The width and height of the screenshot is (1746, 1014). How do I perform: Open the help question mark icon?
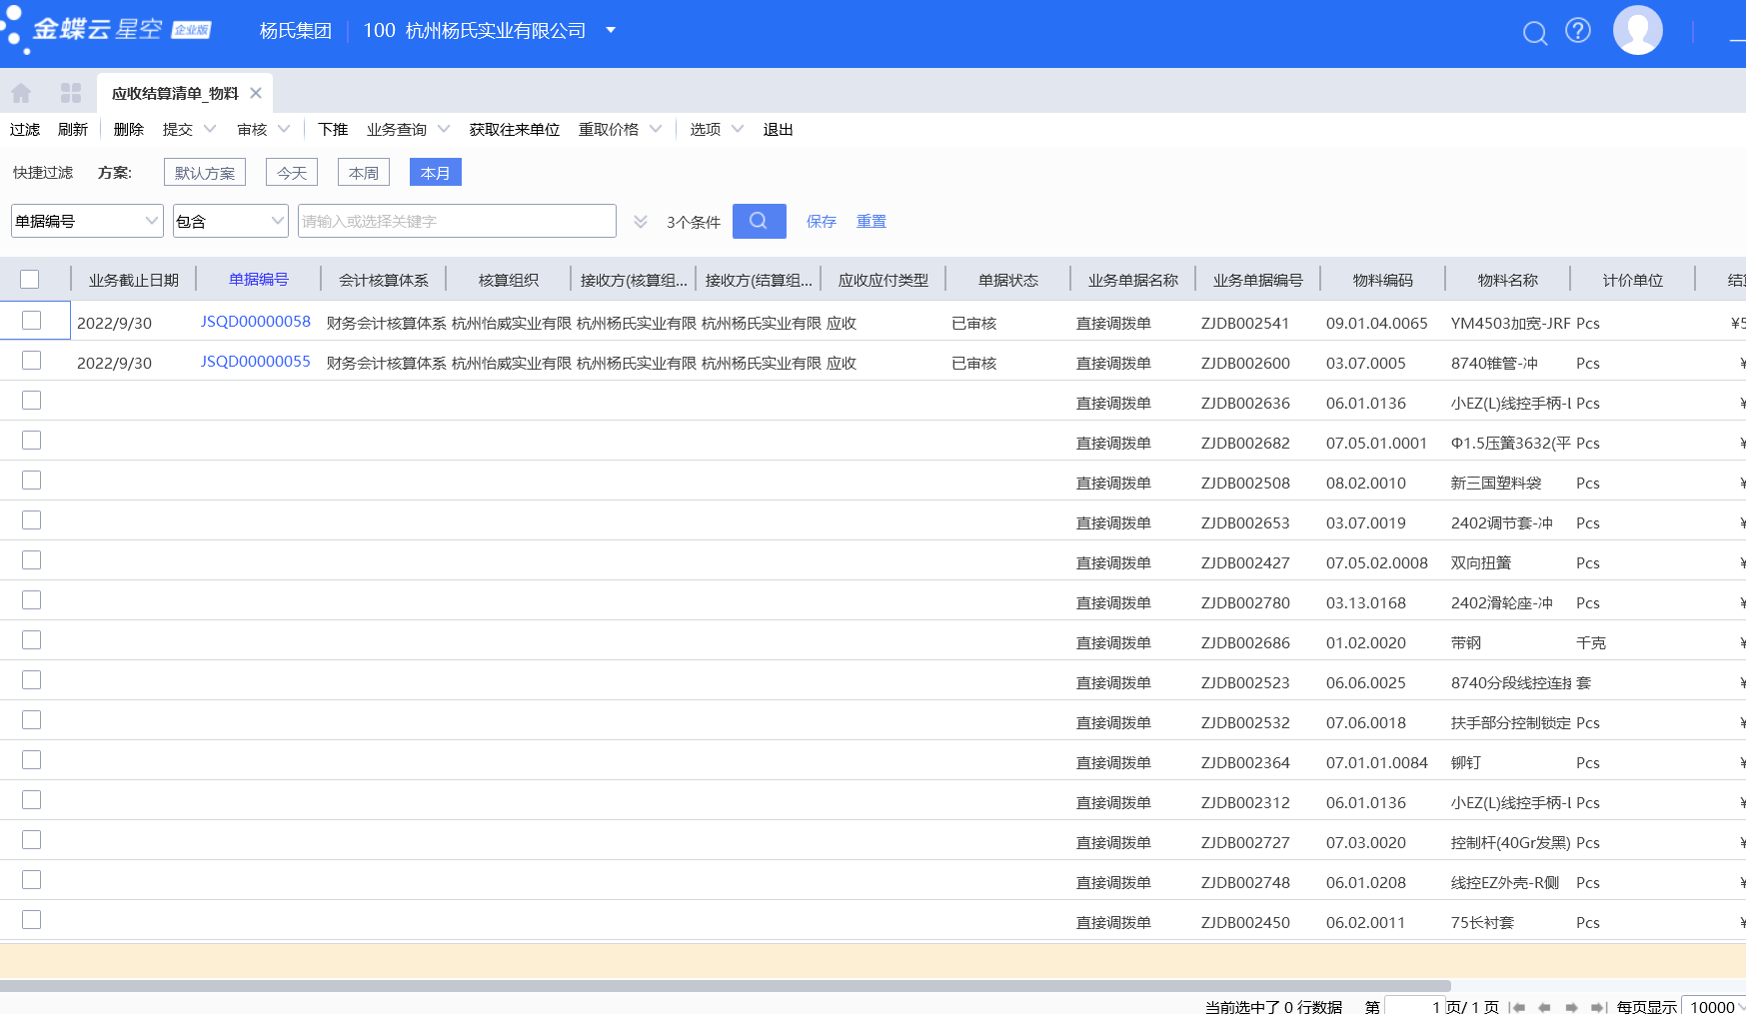click(x=1578, y=31)
